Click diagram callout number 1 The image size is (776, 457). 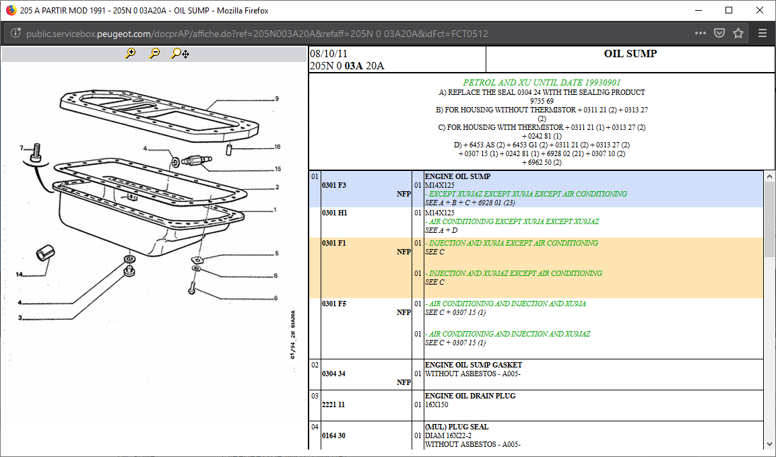pos(275,210)
